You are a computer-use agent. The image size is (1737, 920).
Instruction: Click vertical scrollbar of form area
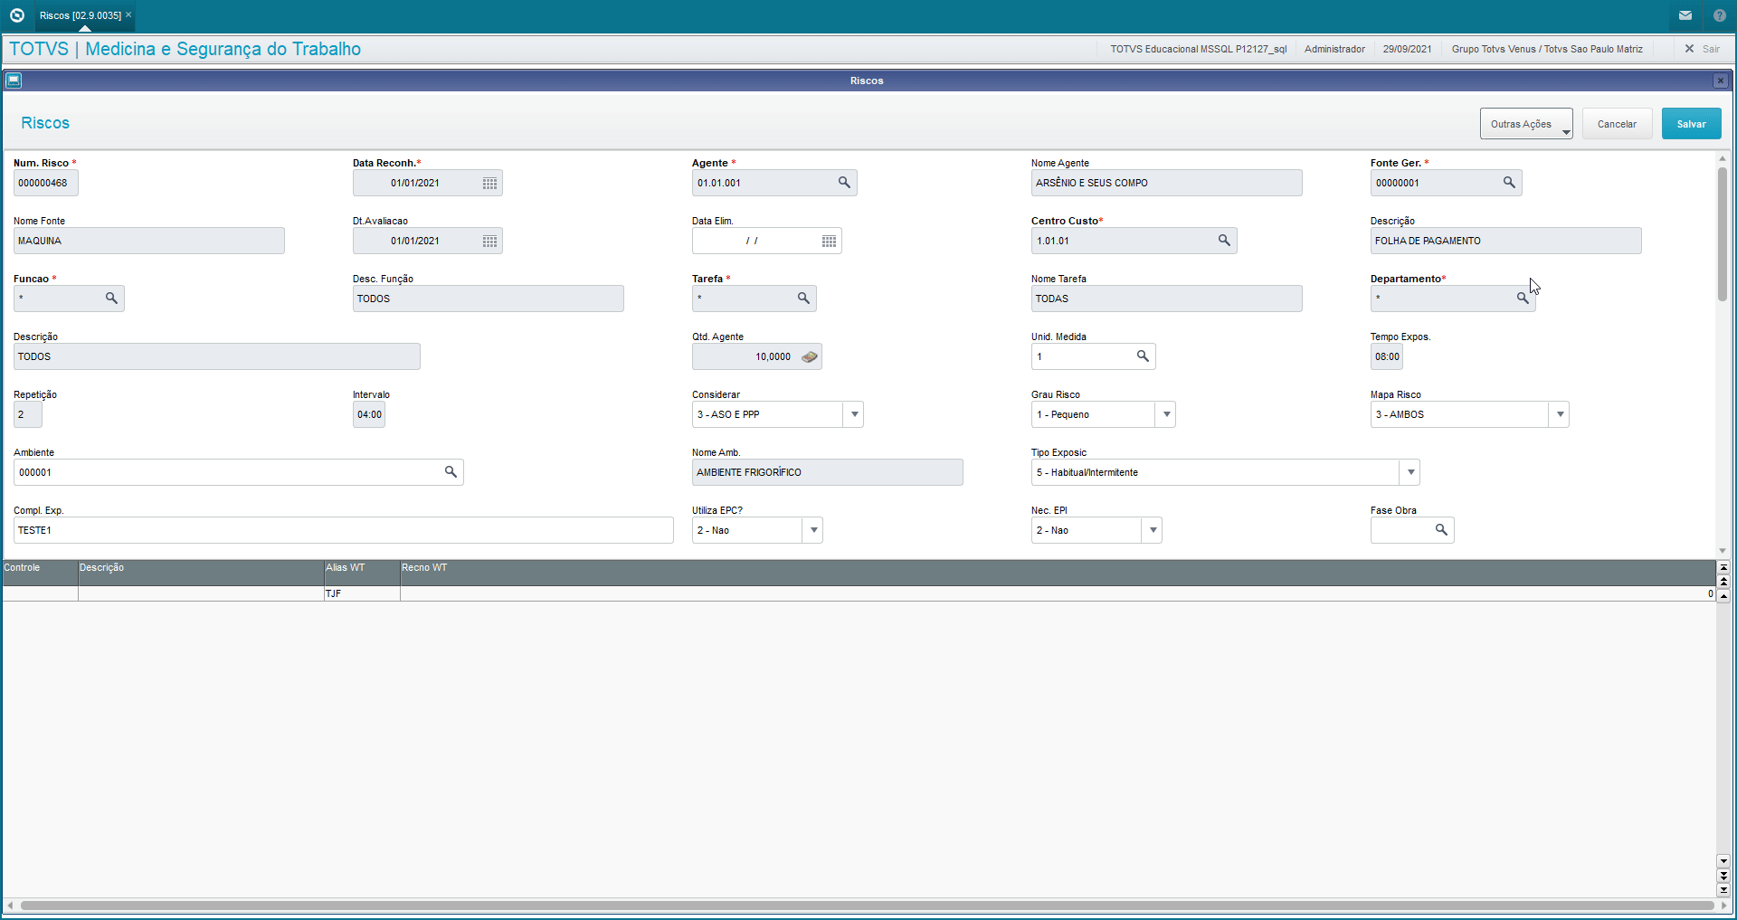[x=1723, y=233]
